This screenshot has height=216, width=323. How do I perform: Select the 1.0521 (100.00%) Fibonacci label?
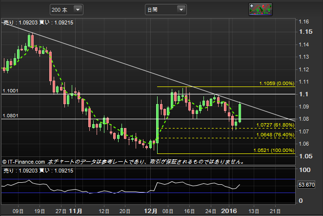click(274, 150)
